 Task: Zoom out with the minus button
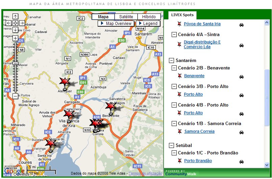click(x=15, y=96)
